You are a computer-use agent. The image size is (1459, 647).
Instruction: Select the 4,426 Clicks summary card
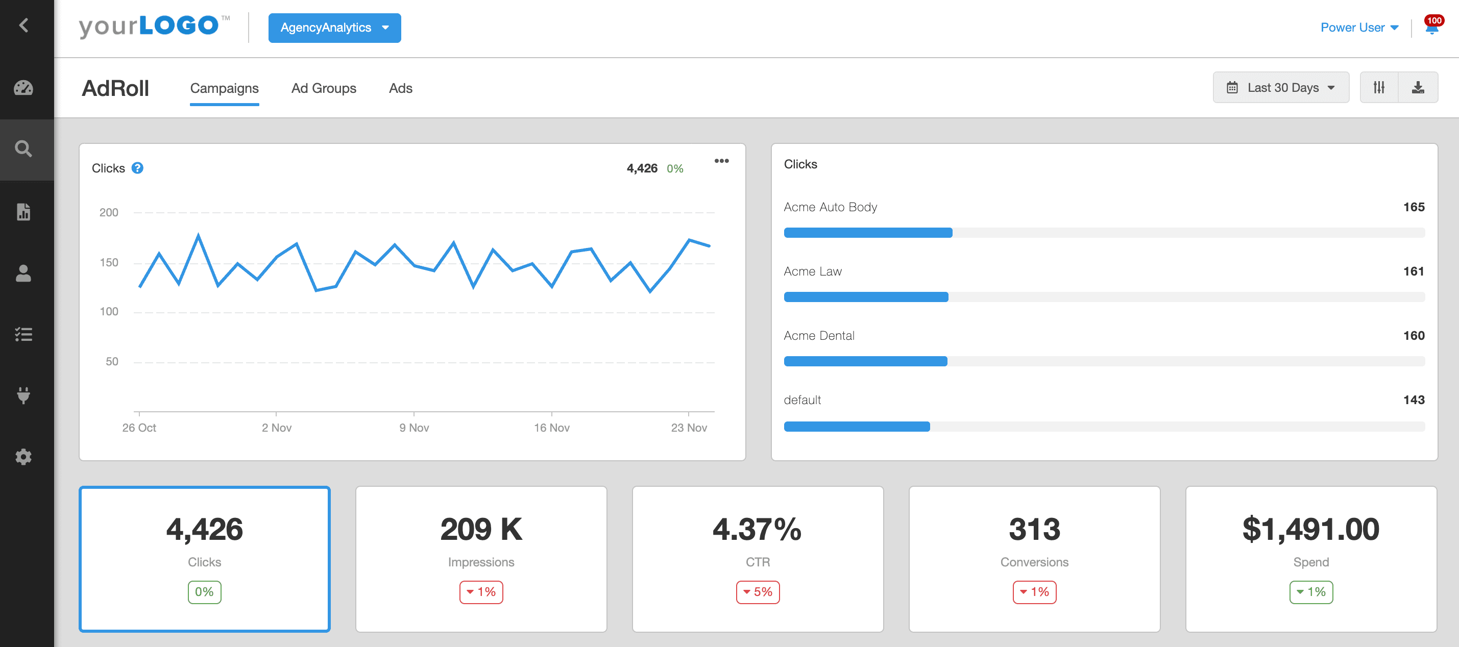click(205, 559)
